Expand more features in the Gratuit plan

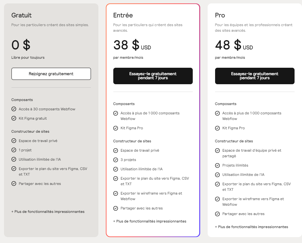[48, 212]
